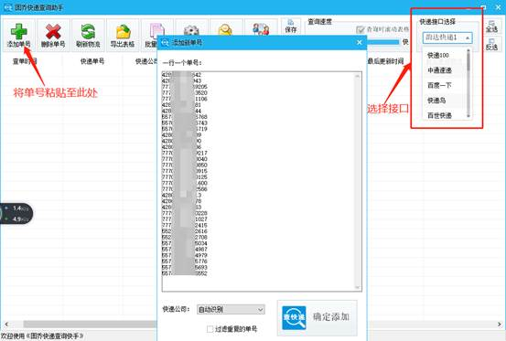The height and width of the screenshot is (341, 506).
Task: Click the gear settings toolbar icon
Action: [x=191, y=29]
